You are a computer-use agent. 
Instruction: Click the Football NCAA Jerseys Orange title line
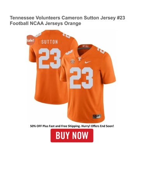(x=45, y=23)
